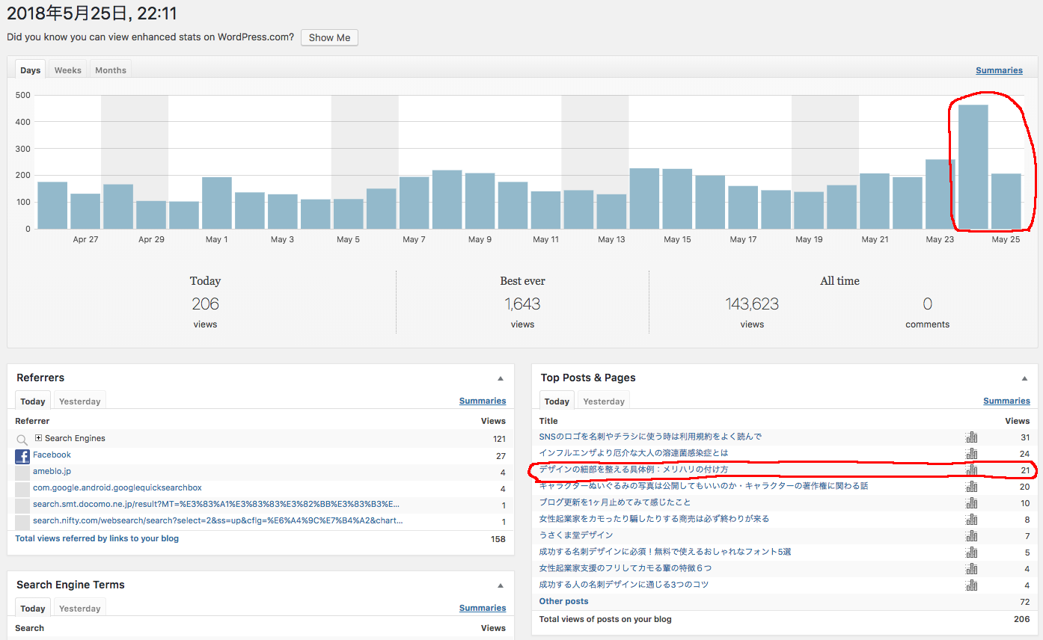Open post 女性起業家をカモったり騙したりする商売
Image resolution: width=1043 pixels, height=640 pixels.
tap(654, 519)
